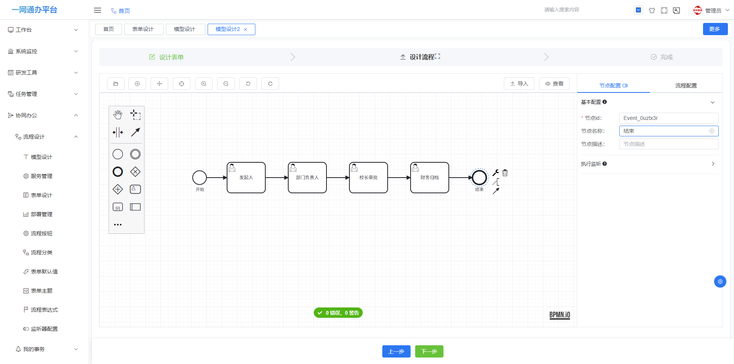The image size is (734, 364).
Task: Activate the hand tool in the palette
Action: click(118, 115)
